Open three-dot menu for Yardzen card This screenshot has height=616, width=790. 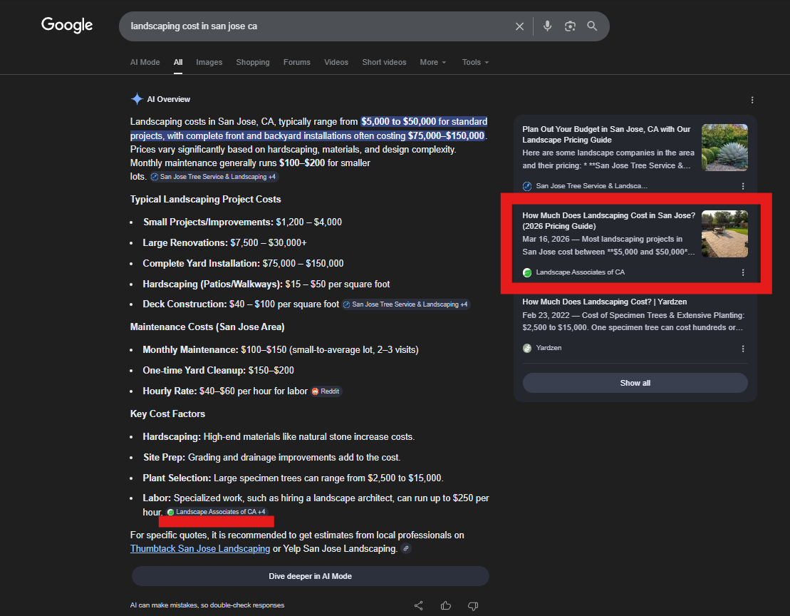pyautogui.click(x=743, y=349)
